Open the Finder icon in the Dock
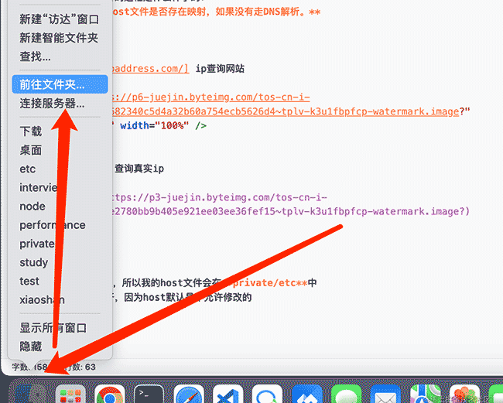The width and height of the screenshot is (503, 403). click(x=30, y=394)
